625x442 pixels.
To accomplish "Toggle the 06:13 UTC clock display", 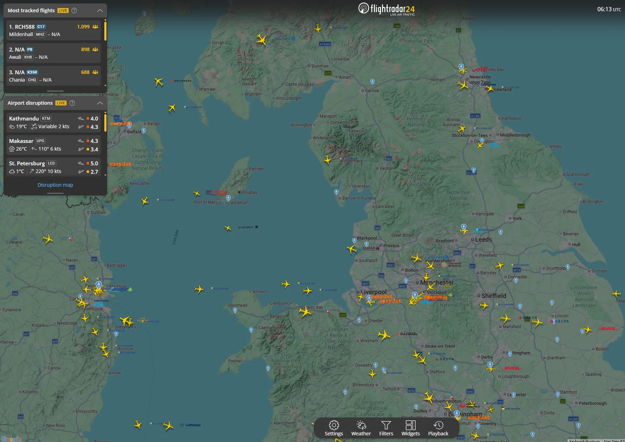I will [x=609, y=9].
